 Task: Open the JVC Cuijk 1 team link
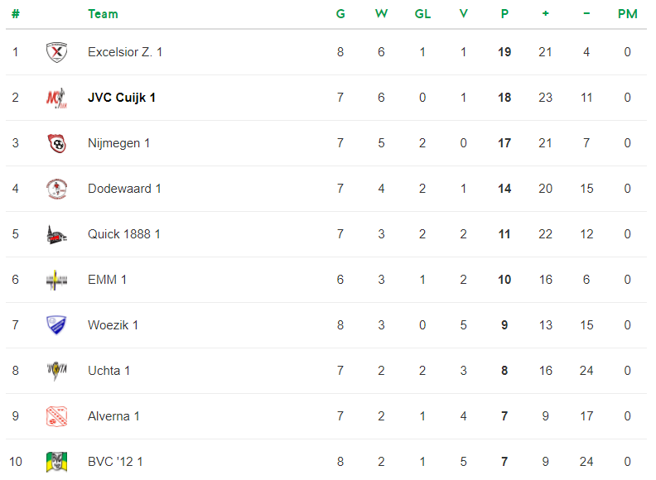pos(122,98)
